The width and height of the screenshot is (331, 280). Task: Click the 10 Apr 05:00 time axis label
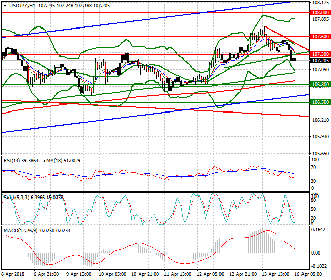point(113,274)
